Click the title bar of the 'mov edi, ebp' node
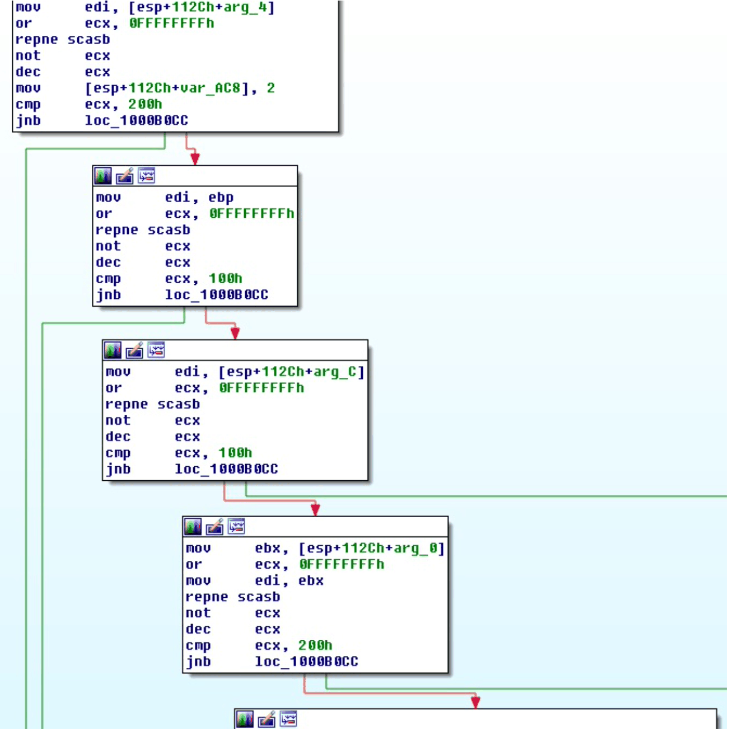Image resolution: width=729 pixels, height=731 pixels. coord(195,176)
